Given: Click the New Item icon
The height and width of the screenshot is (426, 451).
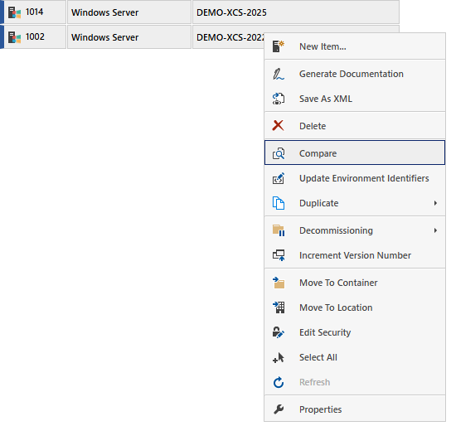Looking at the screenshot, I should tap(279, 46).
